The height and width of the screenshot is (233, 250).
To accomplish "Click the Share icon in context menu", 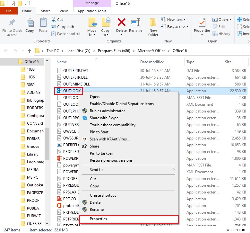I will (x=84, y=146).
